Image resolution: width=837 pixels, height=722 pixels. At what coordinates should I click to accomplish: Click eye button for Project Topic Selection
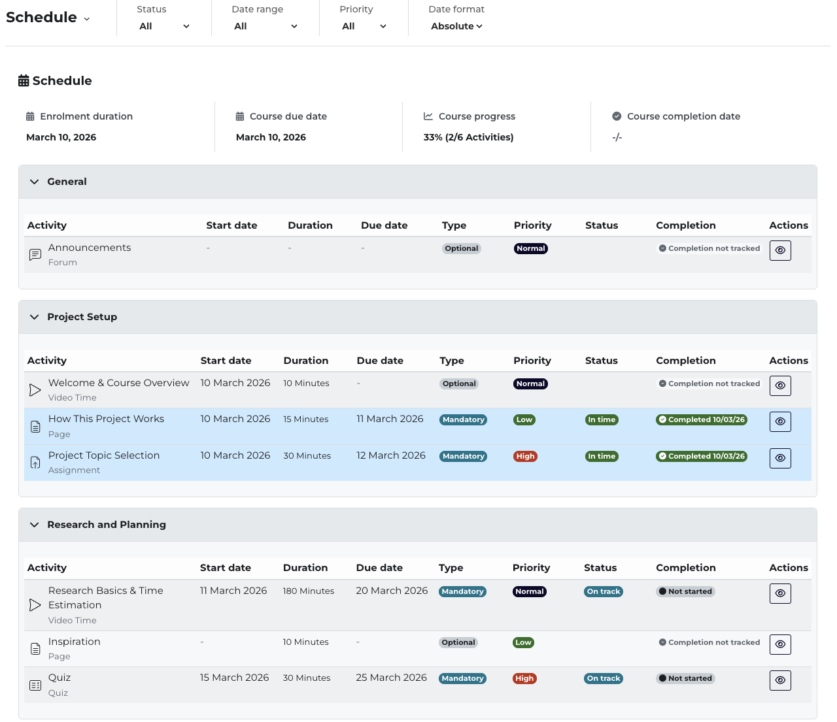tap(780, 458)
